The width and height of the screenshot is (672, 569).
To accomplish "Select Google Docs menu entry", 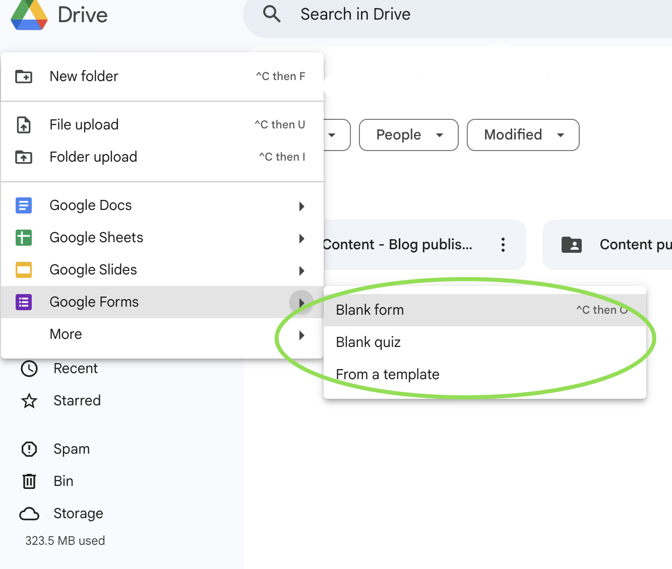I will [x=162, y=205].
